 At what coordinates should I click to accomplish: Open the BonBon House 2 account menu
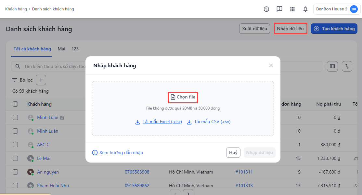coord(337,9)
